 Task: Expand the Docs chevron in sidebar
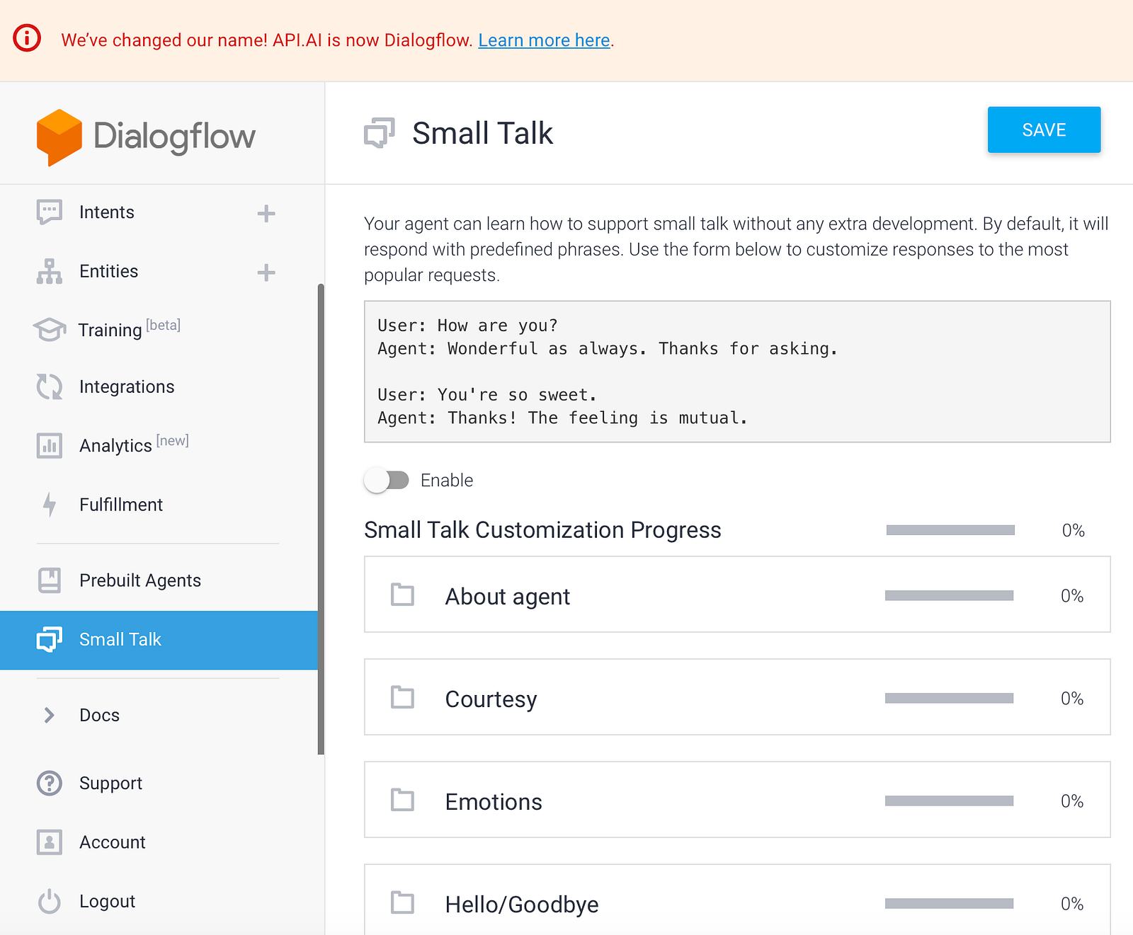(50, 716)
